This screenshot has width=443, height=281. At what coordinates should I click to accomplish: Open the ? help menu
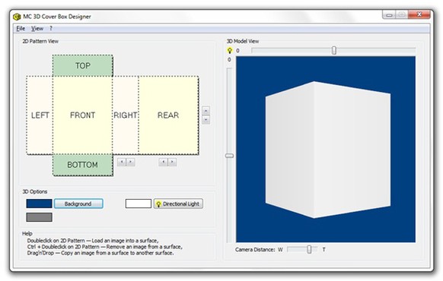(x=51, y=28)
